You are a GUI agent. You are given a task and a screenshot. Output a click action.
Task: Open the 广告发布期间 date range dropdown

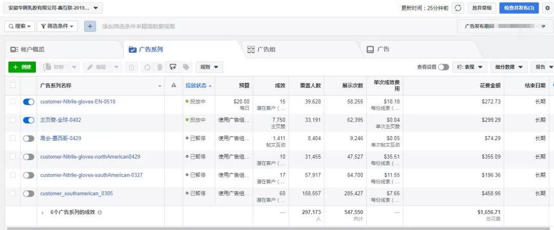click(505, 26)
